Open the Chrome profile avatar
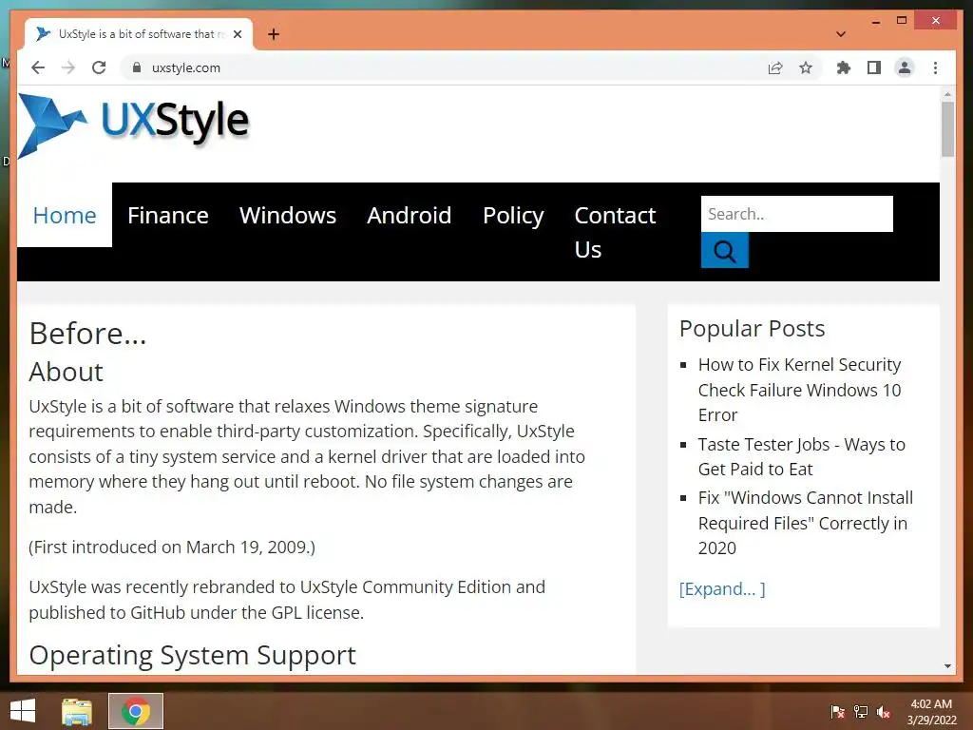Image resolution: width=973 pixels, height=730 pixels. coord(905,67)
